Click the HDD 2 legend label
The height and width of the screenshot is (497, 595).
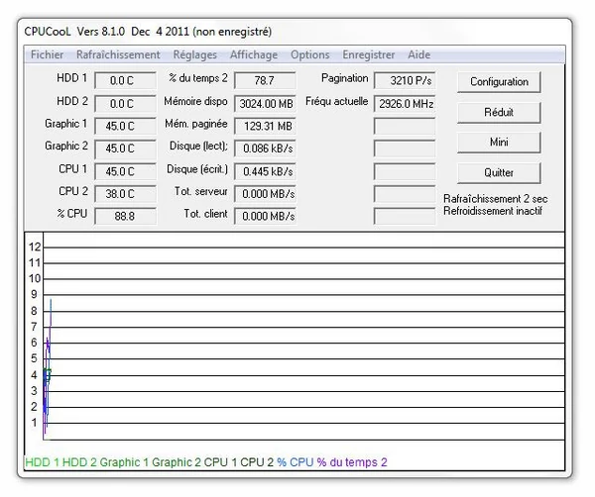point(79,462)
